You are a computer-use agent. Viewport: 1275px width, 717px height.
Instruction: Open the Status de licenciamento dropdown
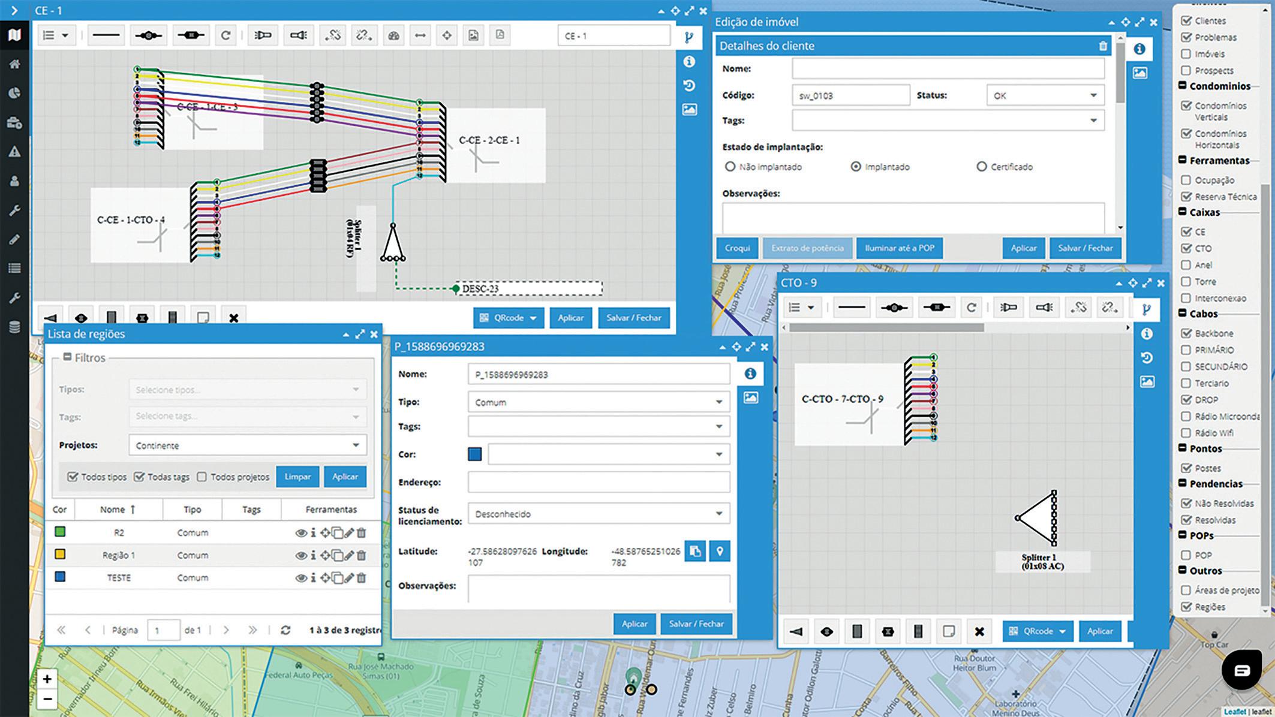598,514
